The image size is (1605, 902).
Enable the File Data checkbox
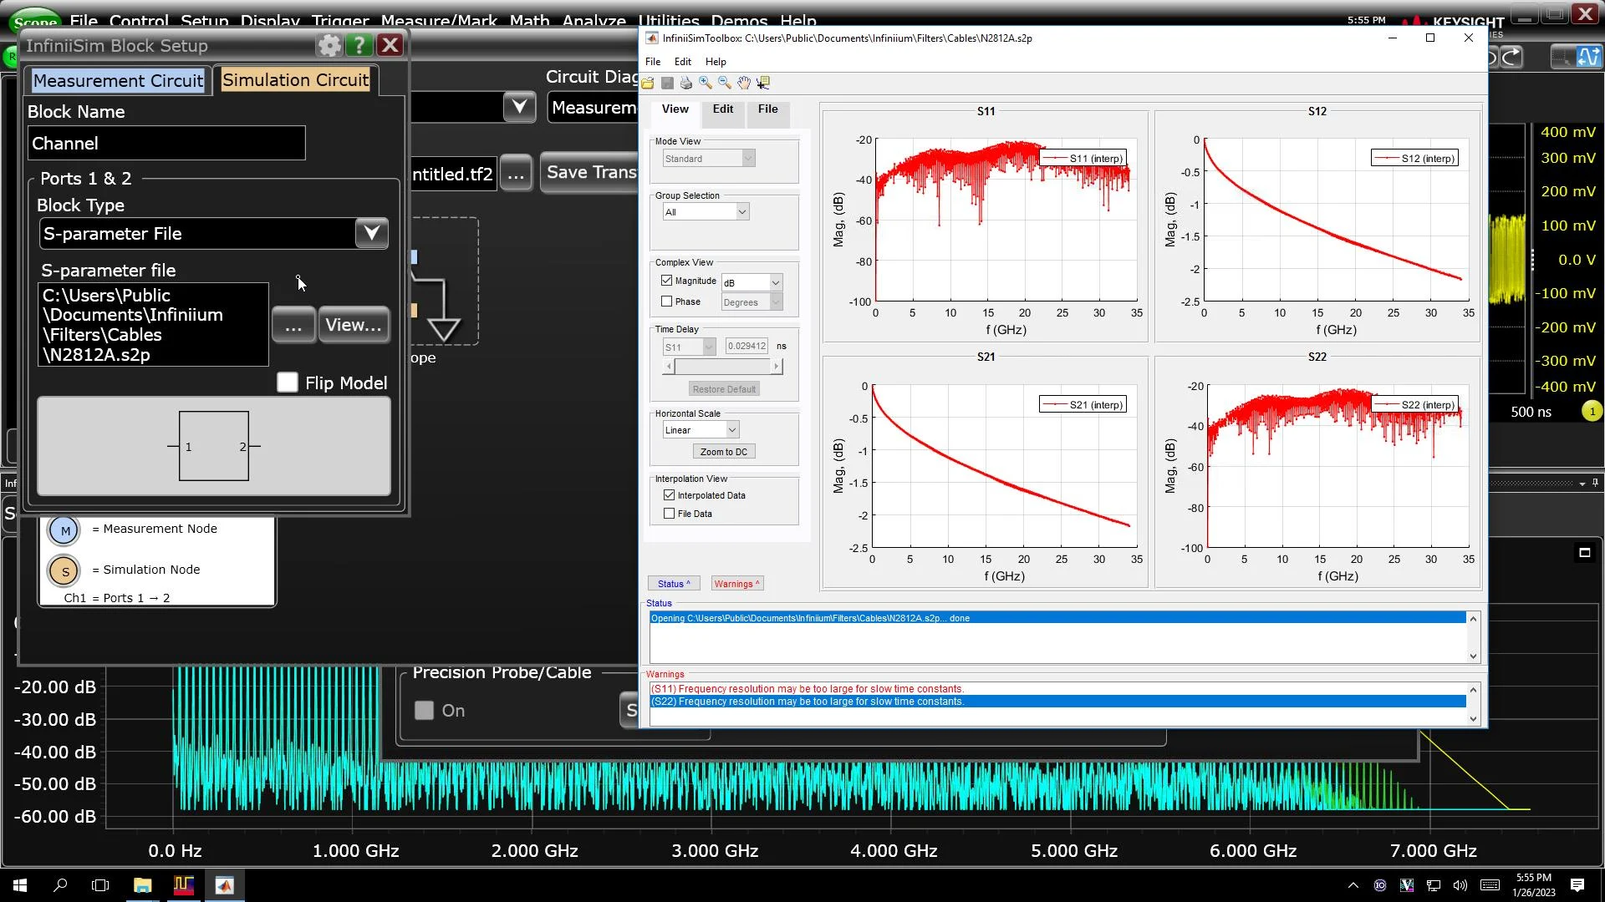(x=669, y=514)
